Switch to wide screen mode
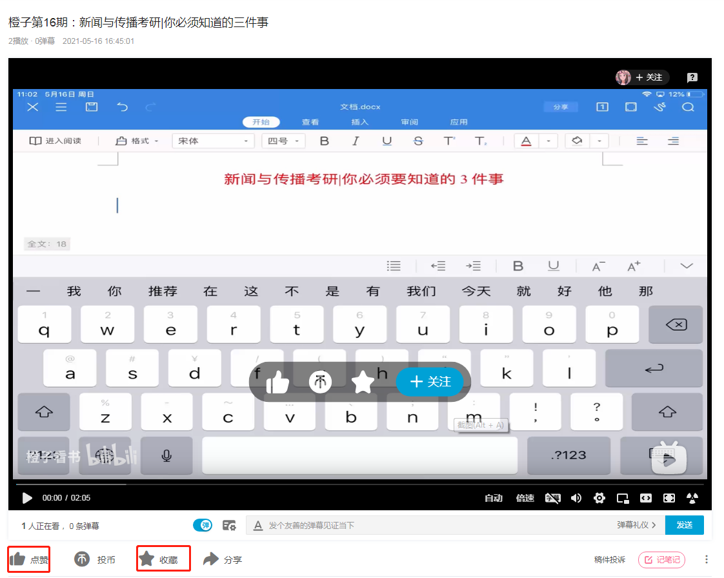Screen dimensions: 724x578 point(645,497)
